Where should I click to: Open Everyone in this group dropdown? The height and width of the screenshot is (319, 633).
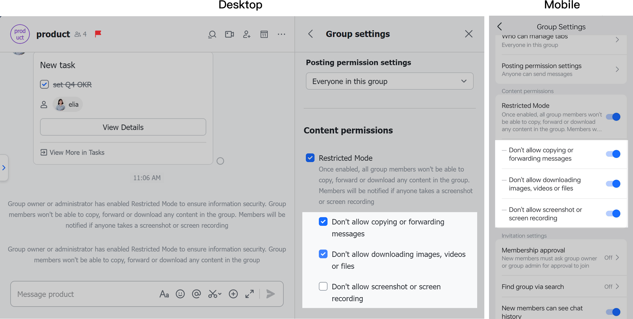click(x=389, y=81)
